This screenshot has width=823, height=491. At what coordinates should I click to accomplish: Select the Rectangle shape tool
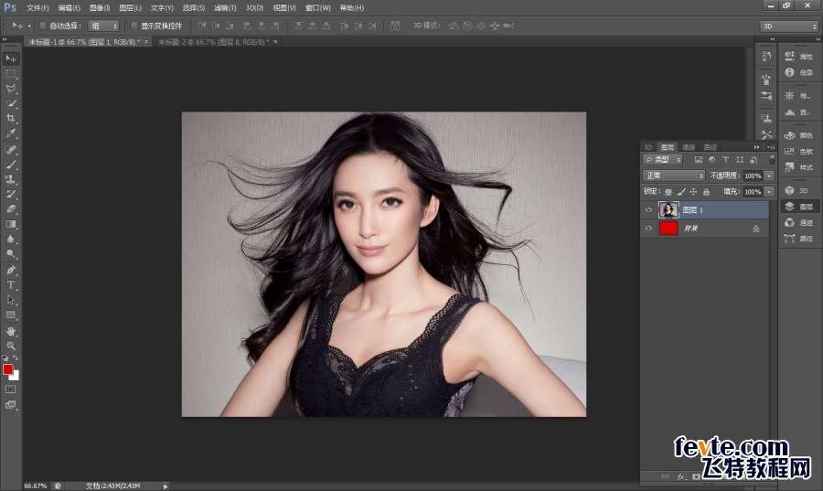point(10,315)
